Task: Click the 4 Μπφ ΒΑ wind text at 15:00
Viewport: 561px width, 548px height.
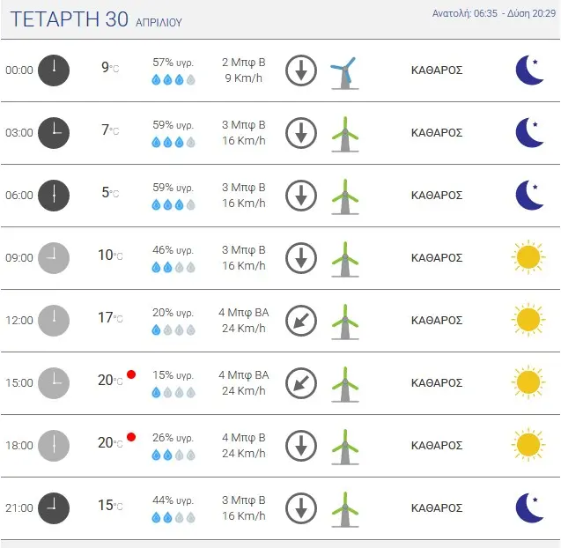Action: coord(244,375)
